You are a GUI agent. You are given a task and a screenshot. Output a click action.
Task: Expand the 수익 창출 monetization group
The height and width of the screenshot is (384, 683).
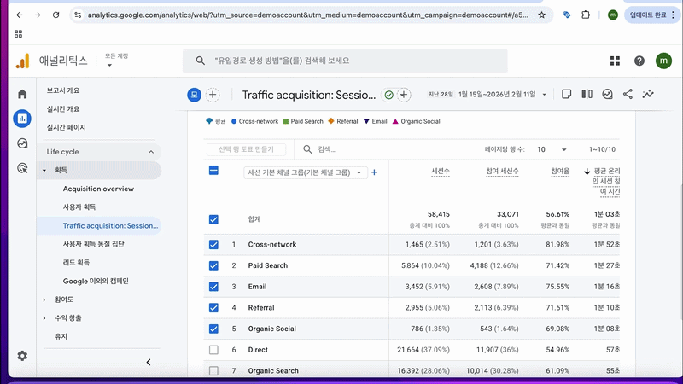[44, 318]
